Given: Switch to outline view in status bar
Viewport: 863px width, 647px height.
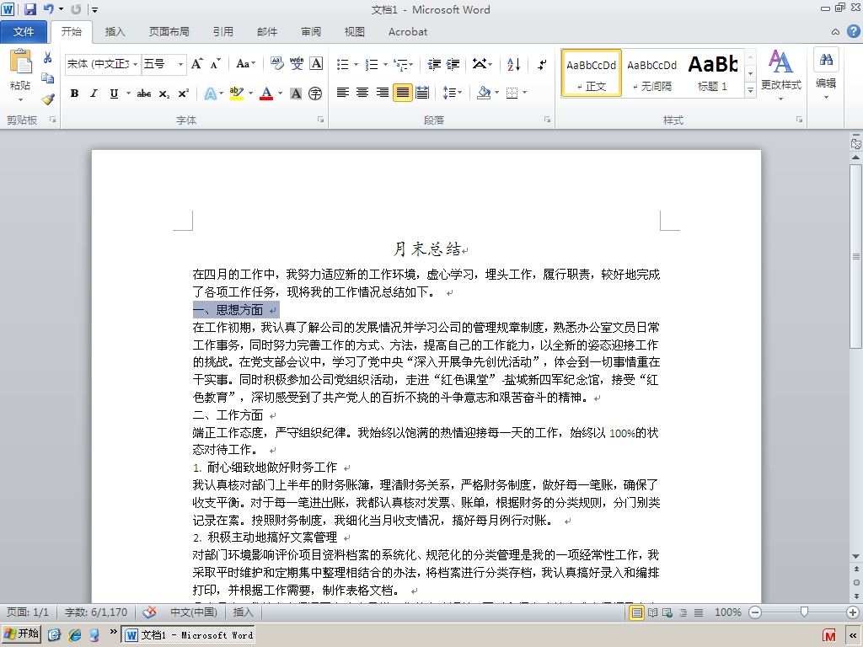Looking at the screenshot, I should tap(683, 612).
